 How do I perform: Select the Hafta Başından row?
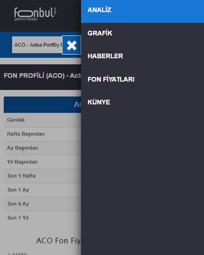[x=42, y=134]
